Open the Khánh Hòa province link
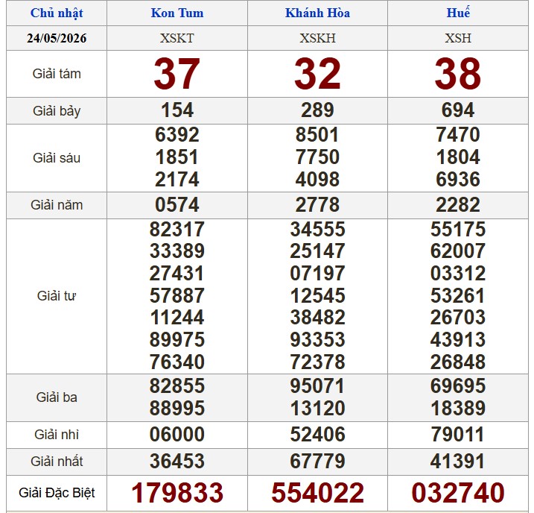This screenshot has width=534, height=513. pos(317,13)
